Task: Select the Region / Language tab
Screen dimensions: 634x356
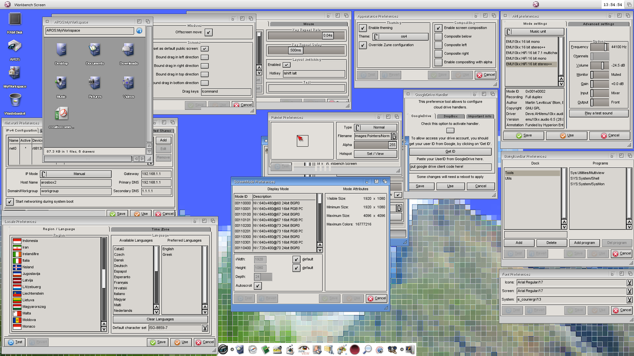Action: pyautogui.click(x=59, y=229)
